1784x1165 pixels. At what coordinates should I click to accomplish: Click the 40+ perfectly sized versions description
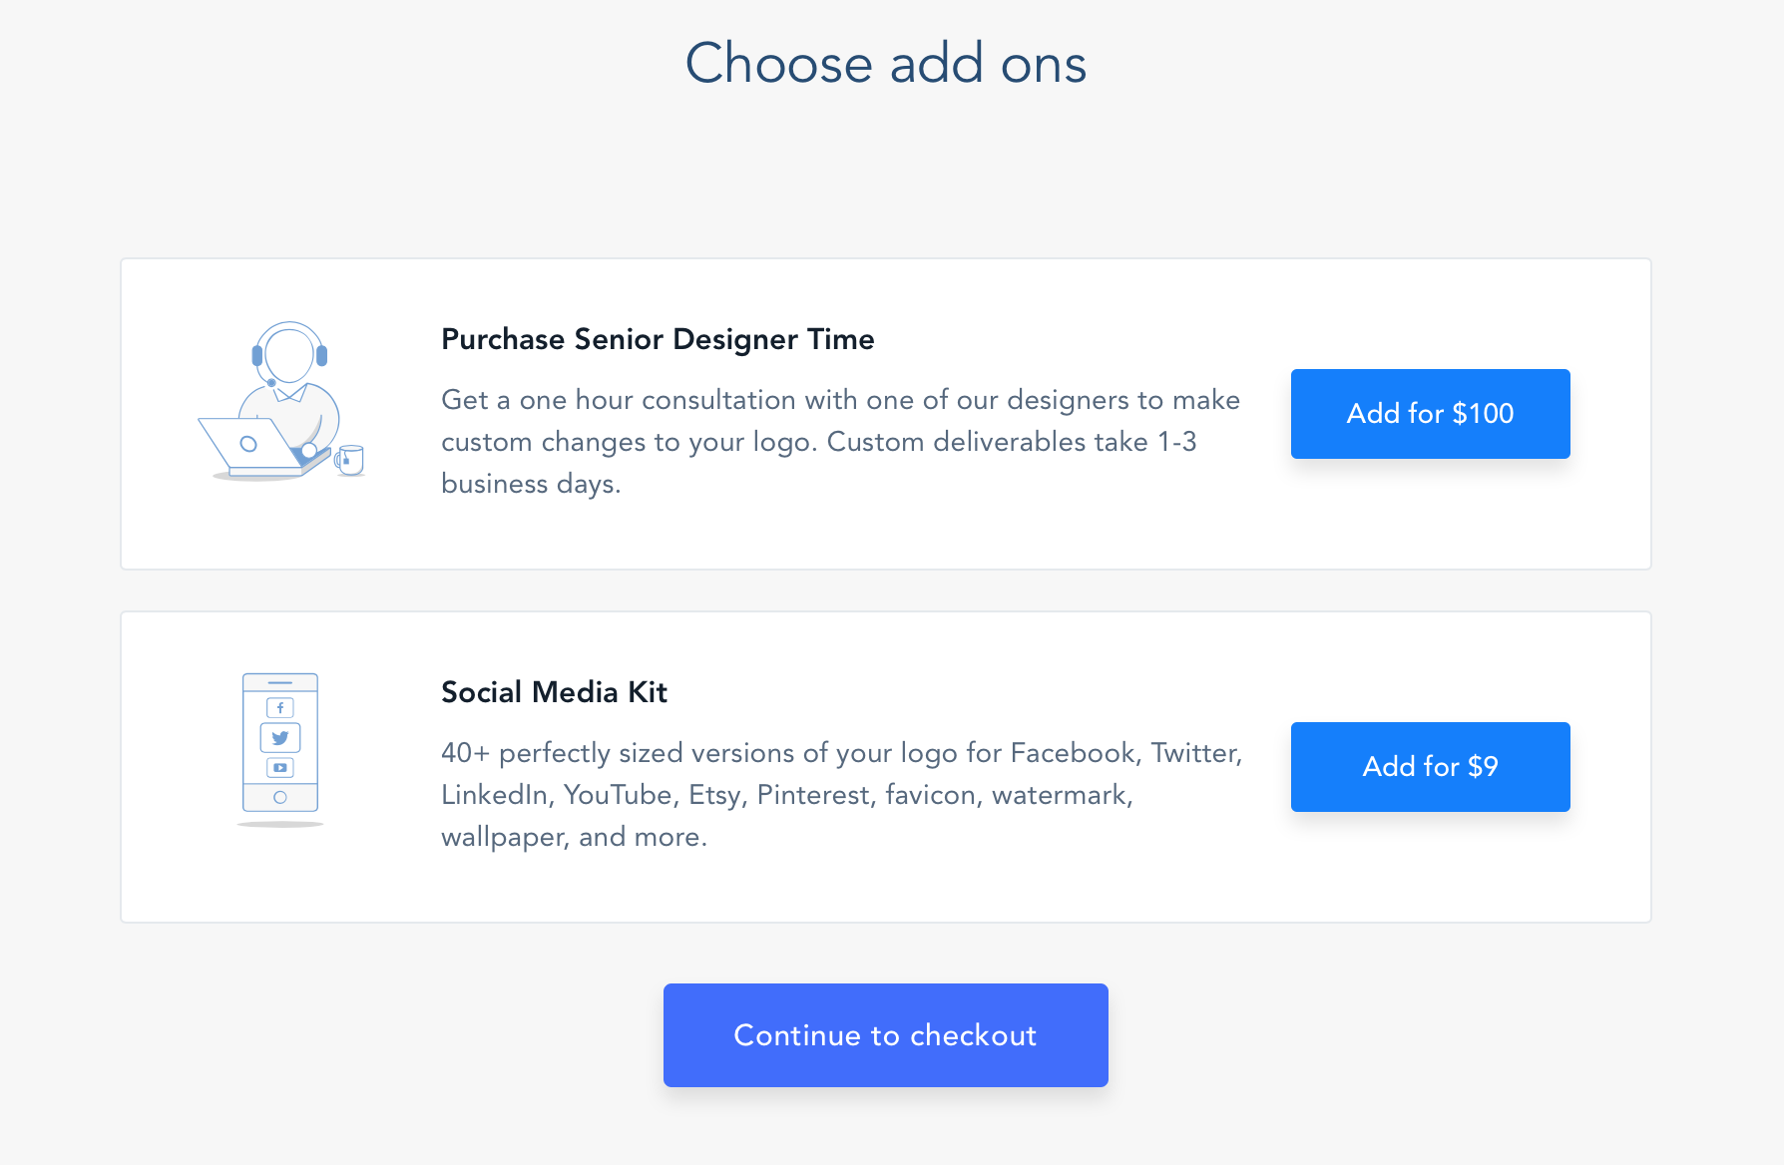coord(841,795)
